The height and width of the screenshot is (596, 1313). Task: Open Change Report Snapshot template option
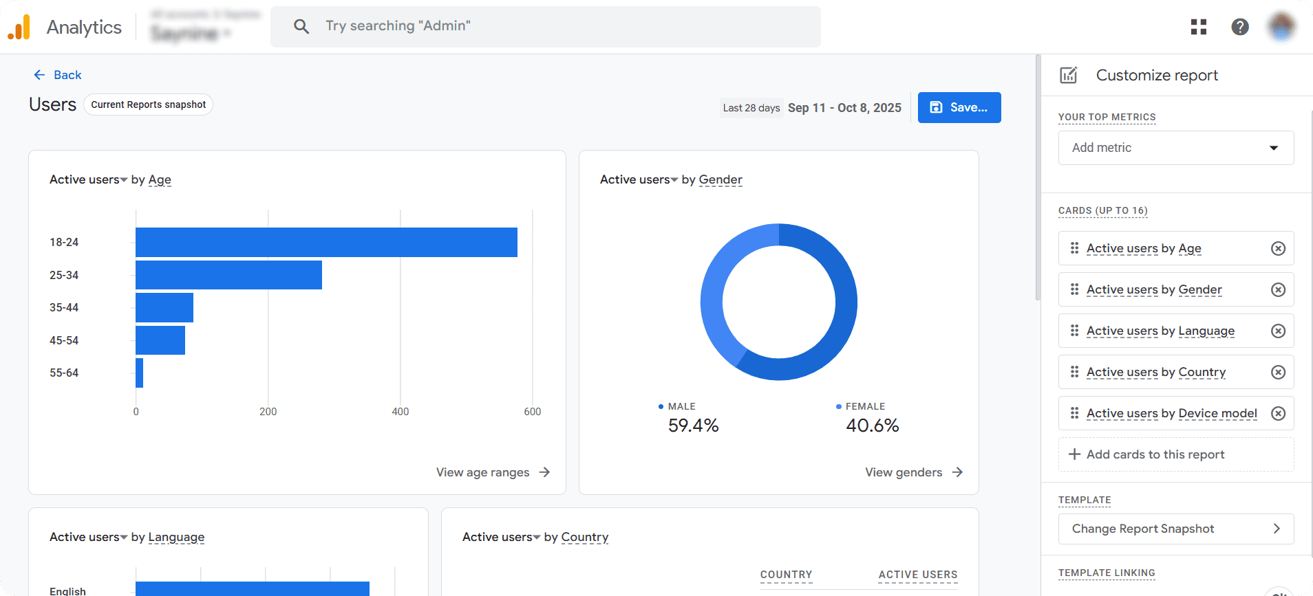click(1175, 529)
